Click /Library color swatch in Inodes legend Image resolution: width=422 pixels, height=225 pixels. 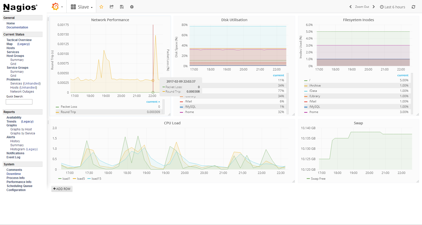pos(306,96)
